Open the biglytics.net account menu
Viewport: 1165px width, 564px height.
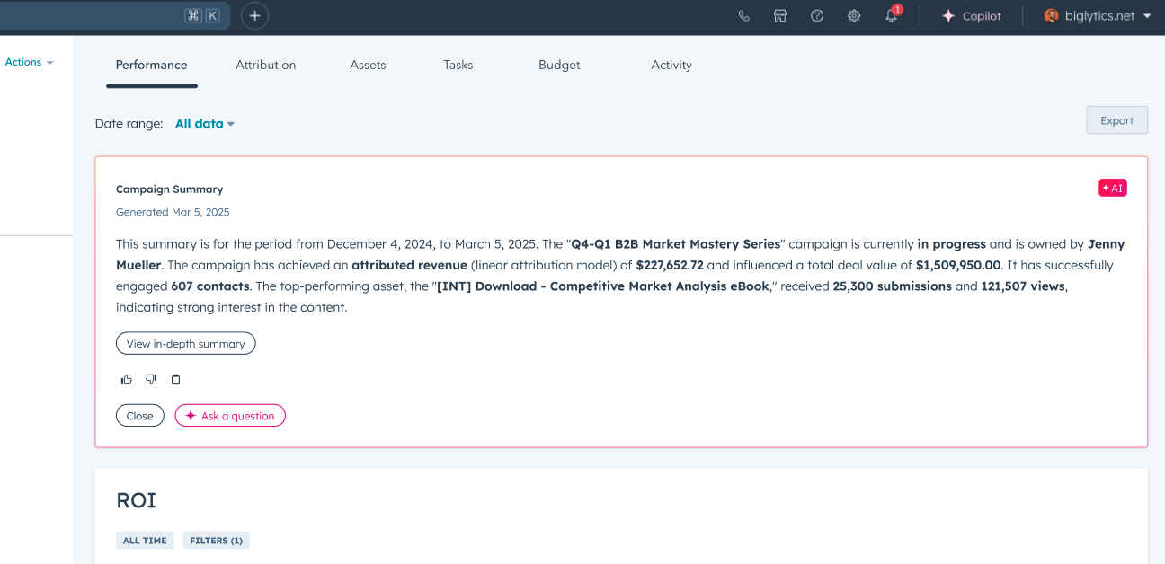pos(1098,16)
